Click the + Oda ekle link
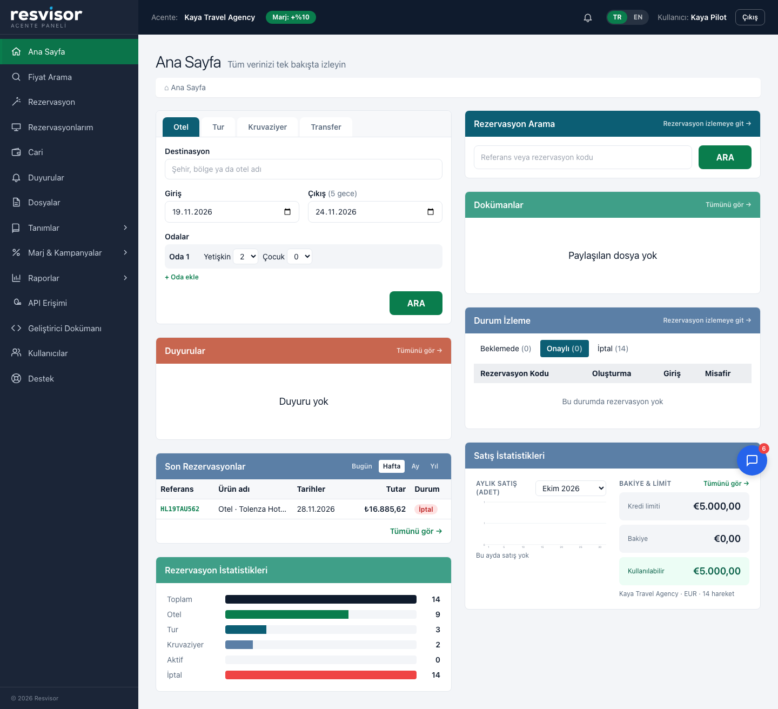 point(182,277)
